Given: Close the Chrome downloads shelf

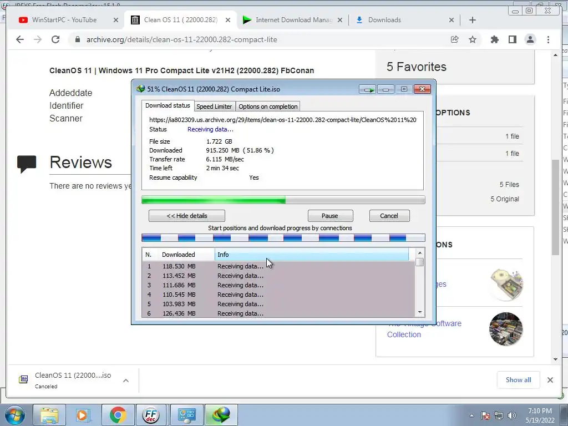Looking at the screenshot, I should tap(550, 380).
